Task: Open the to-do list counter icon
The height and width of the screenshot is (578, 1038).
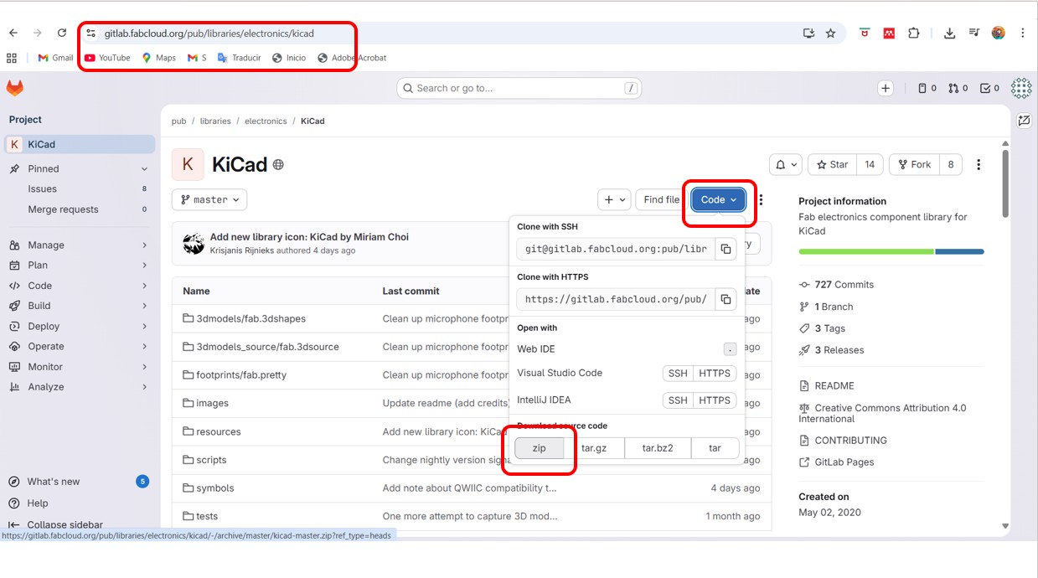Action: 989,88
